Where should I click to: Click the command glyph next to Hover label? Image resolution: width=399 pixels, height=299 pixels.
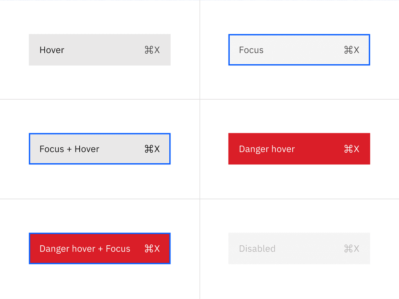pos(149,50)
